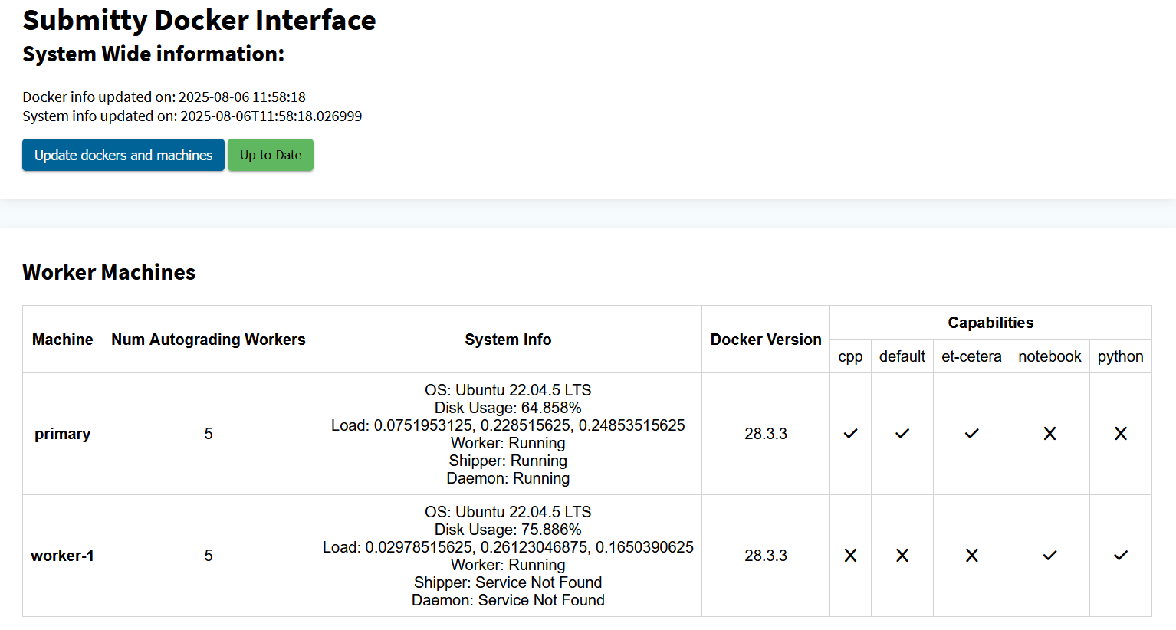Click the python X mark for primary
Image resolution: width=1176 pixels, height=630 pixels.
[1120, 434]
